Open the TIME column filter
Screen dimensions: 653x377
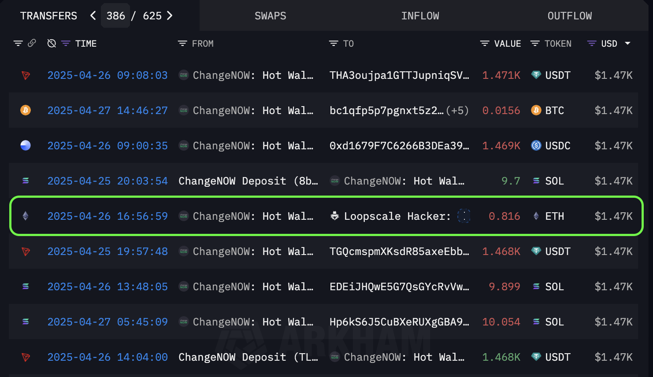tap(66, 44)
